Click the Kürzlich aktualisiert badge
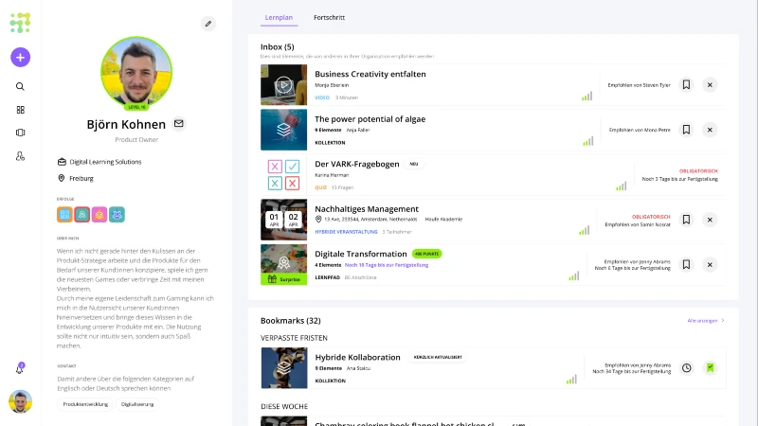The image size is (758, 426). point(438,358)
